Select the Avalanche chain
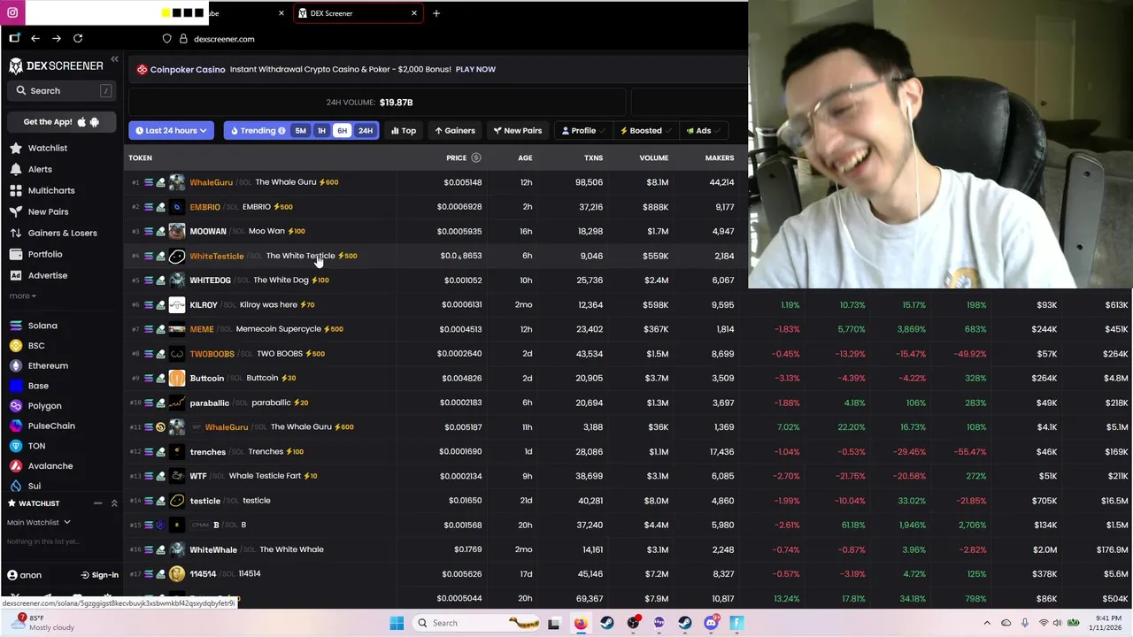This screenshot has height=637, width=1133. pyautogui.click(x=50, y=466)
